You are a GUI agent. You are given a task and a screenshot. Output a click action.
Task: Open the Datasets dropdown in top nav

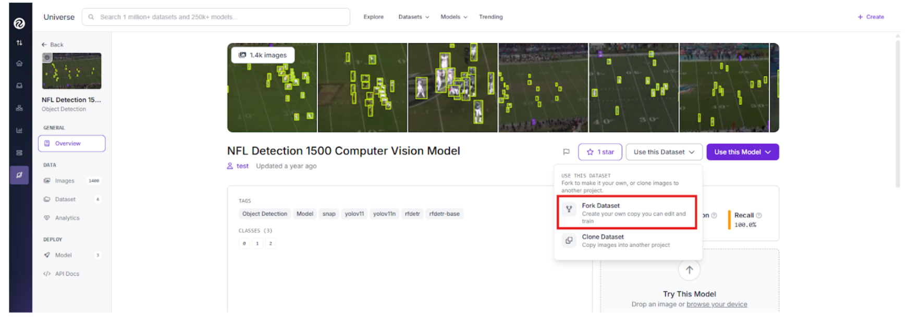[x=414, y=17]
